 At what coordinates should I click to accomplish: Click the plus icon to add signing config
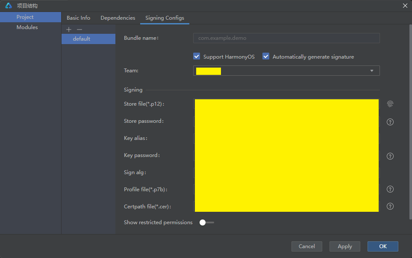(69, 30)
